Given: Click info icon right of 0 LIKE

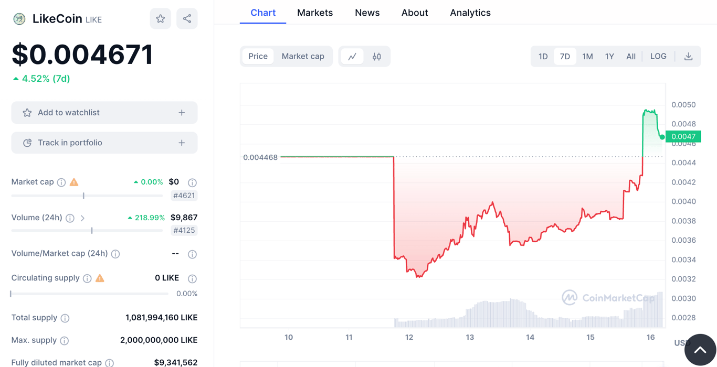Looking at the screenshot, I should 193,278.
